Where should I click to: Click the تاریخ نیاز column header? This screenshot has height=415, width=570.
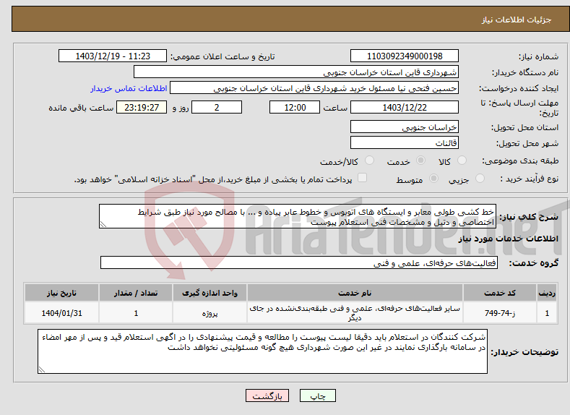[62, 293]
